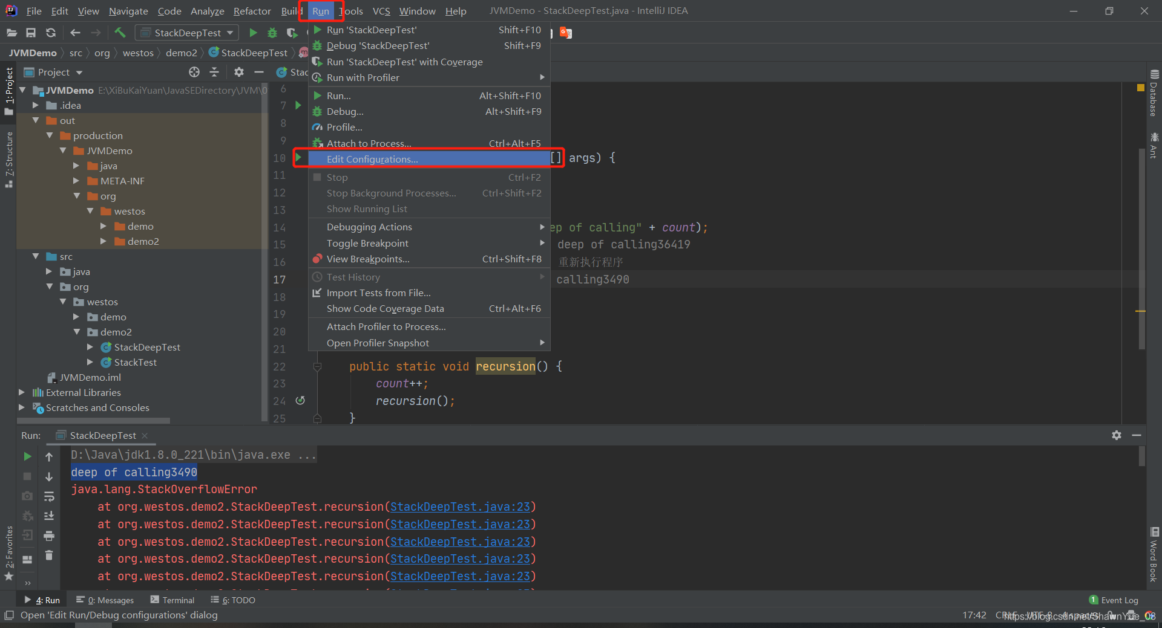
Task: Select Run 'StackDeepTest' menu entry
Action: point(429,30)
